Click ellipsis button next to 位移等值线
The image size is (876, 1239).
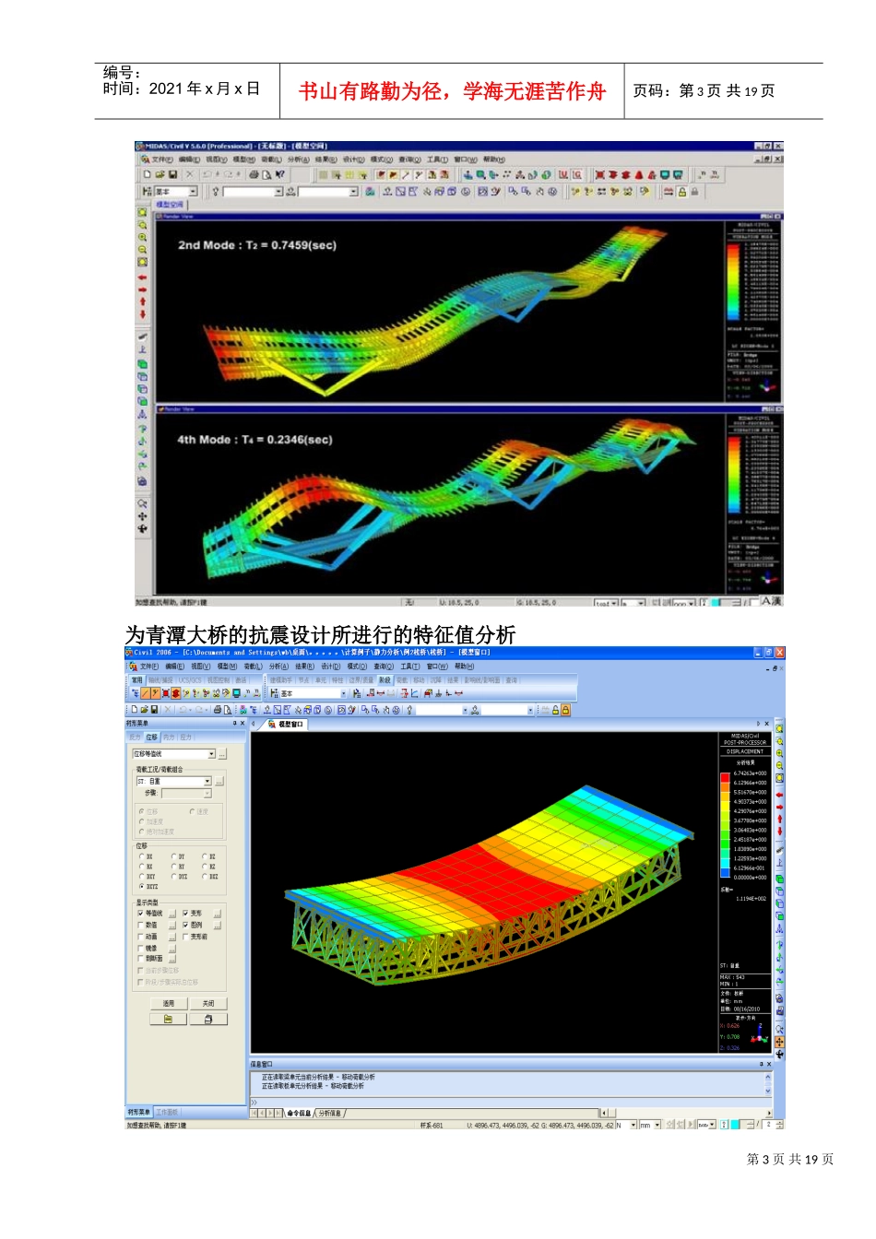(x=222, y=754)
